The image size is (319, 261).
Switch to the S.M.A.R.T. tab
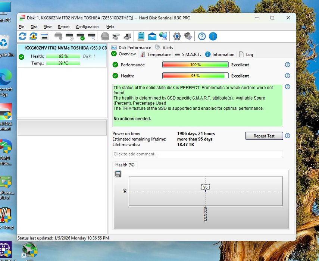click(x=188, y=54)
